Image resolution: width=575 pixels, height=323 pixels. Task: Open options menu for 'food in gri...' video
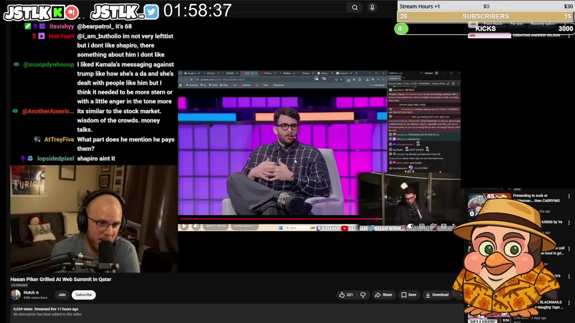pos(569,249)
